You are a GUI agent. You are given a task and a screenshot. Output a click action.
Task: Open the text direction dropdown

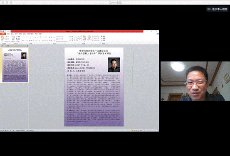click(60, 36)
